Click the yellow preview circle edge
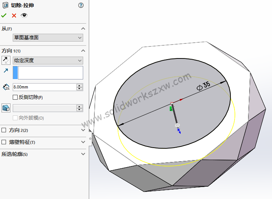272x199 pixels. tap(168, 166)
